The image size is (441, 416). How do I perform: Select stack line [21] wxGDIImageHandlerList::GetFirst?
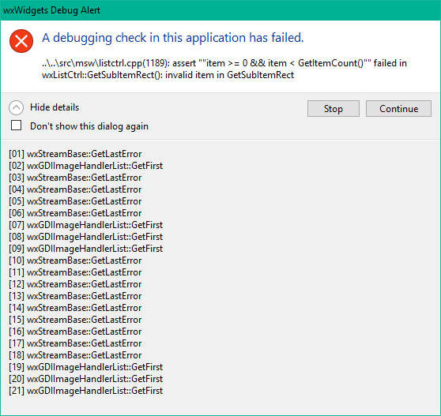(86, 391)
